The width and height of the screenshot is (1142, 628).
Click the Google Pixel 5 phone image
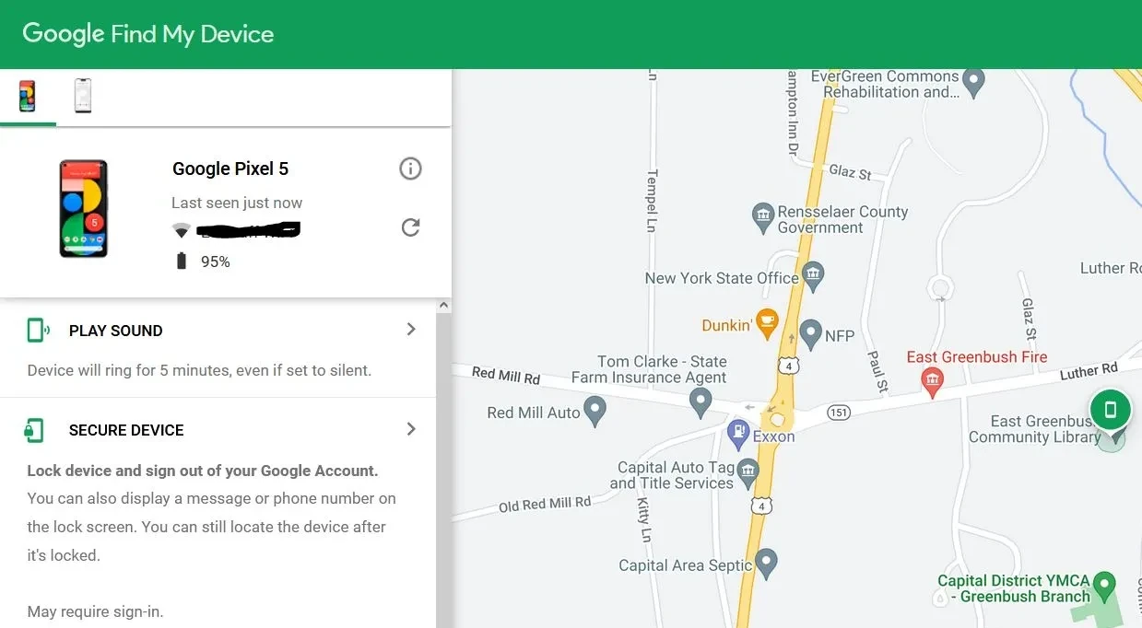(x=84, y=209)
